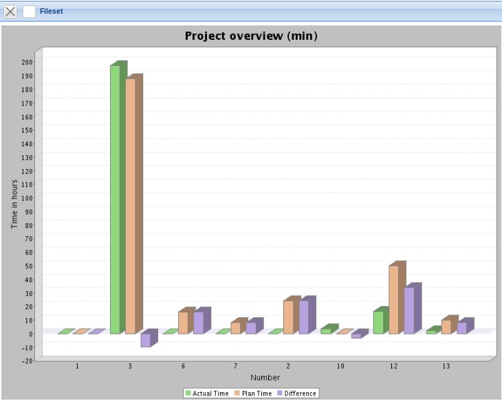502x401 pixels.
Task: Select the Actual Time legend label
Action: click(x=211, y=393)
